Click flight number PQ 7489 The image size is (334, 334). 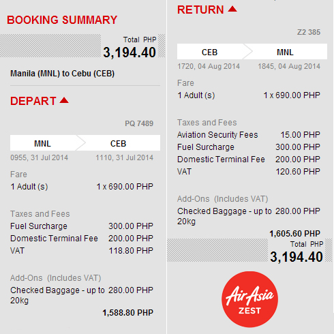[139, 123]
